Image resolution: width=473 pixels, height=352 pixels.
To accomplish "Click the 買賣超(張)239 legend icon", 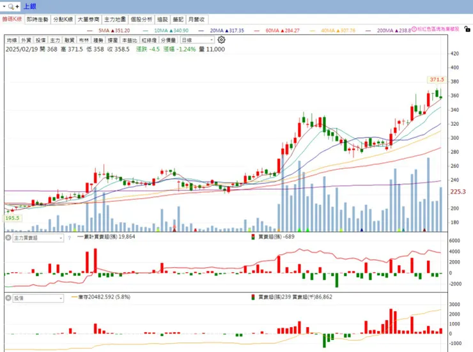I will pos(252,297).
